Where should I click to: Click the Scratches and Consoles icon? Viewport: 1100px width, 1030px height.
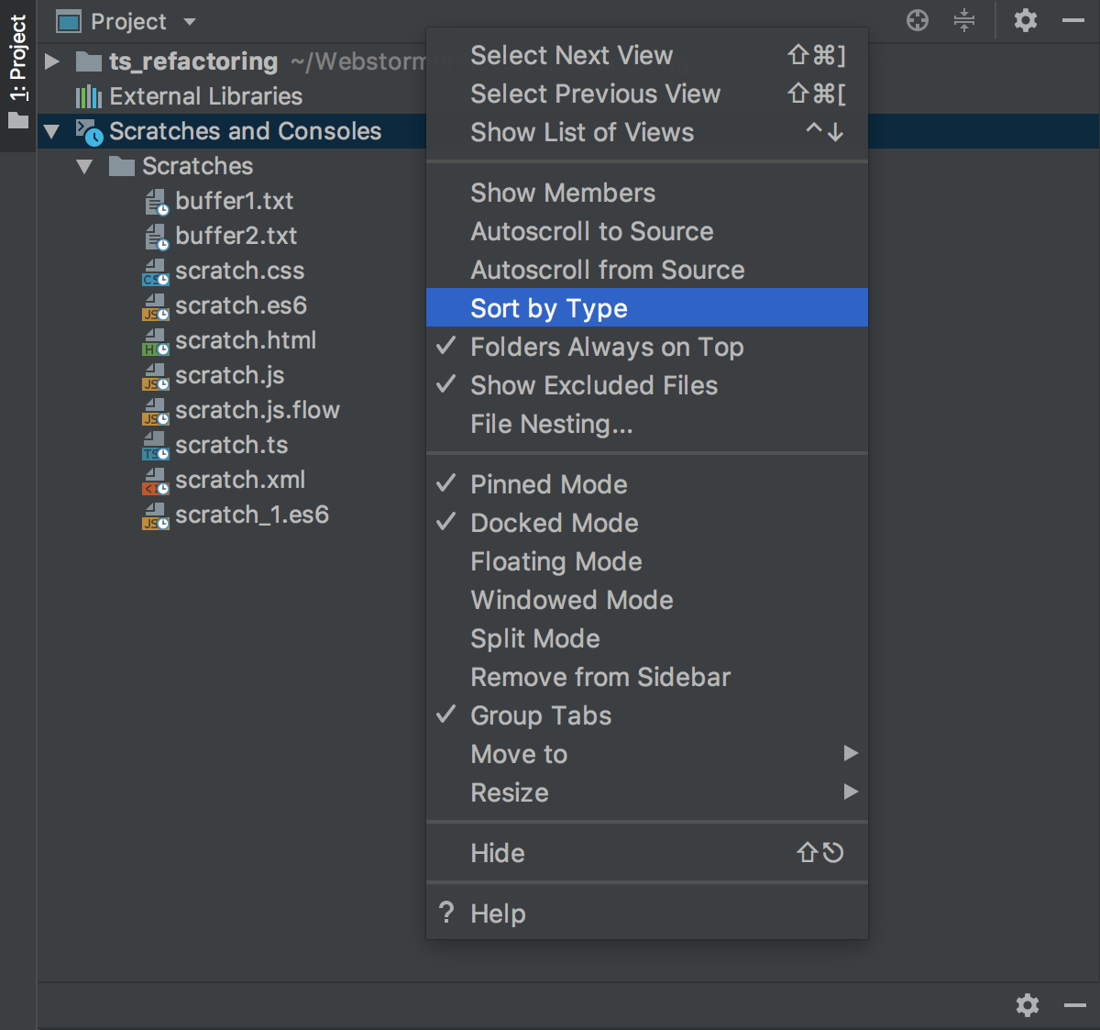coord(87,131)
